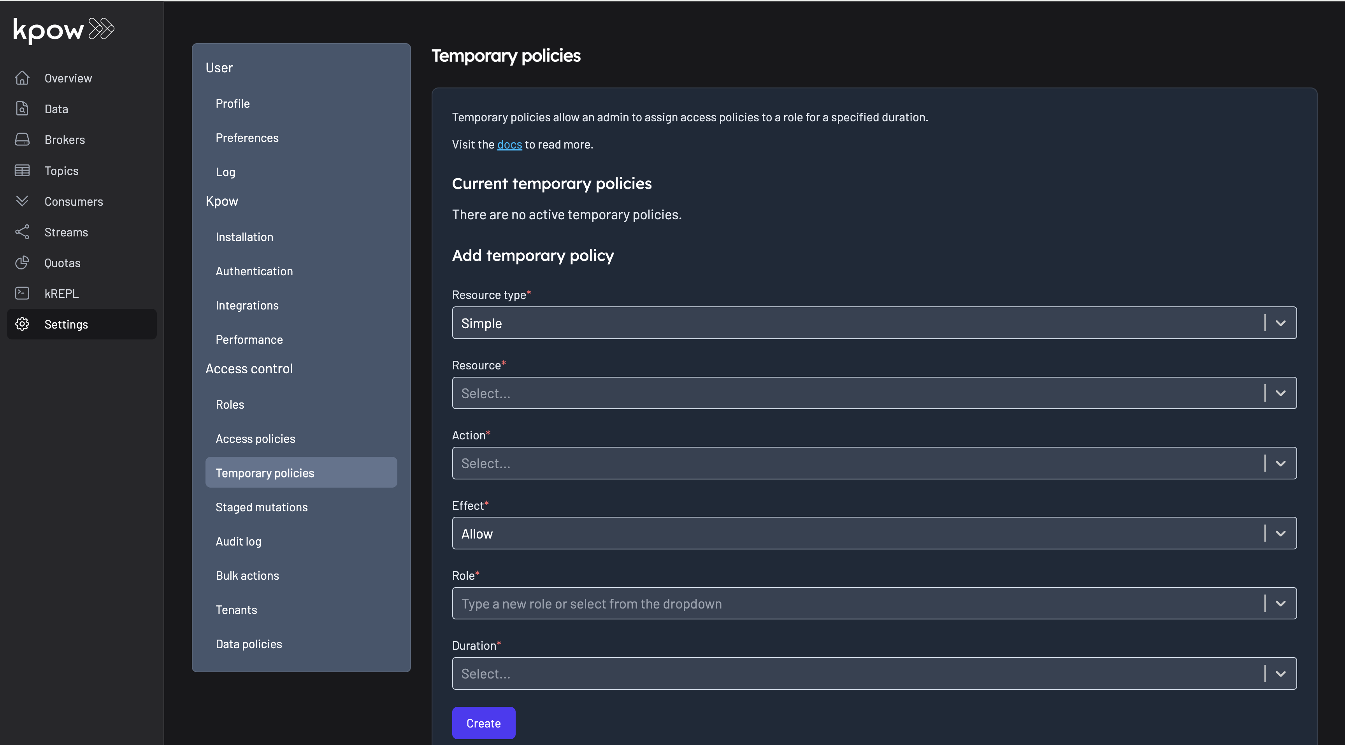Click the Quotas pie chart icon
The image size is (1345, 745).
pos(22,262)
